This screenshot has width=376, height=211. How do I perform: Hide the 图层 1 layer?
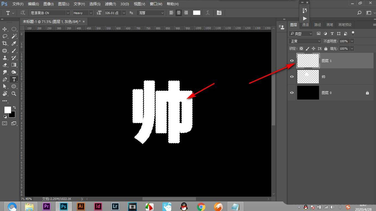point(292,61)
